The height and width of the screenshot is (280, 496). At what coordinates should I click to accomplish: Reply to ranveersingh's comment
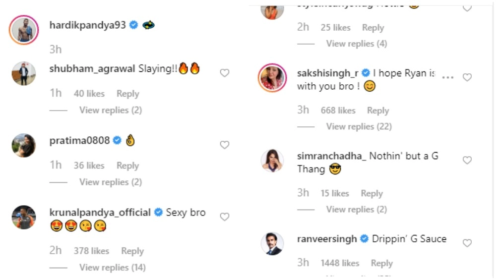click(382, 263)
